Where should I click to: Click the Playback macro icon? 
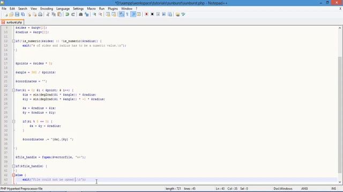coord(158,14)
